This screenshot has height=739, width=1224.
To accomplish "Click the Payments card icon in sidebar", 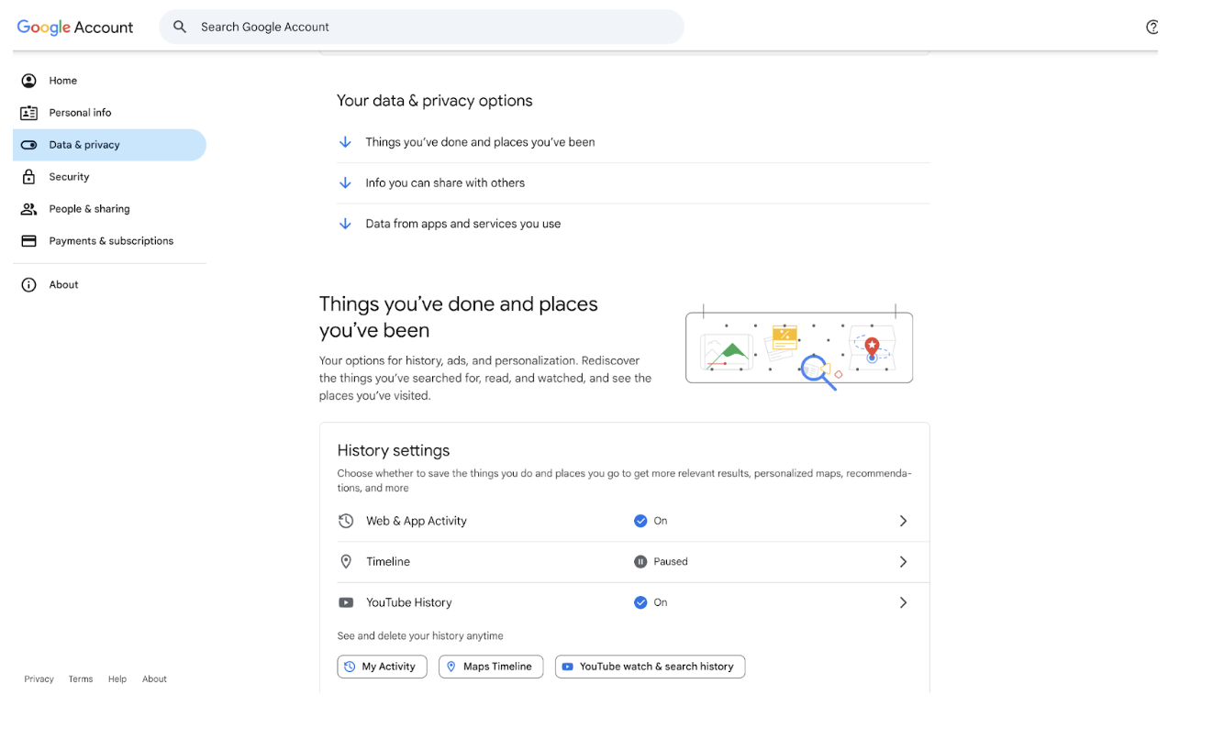I will pos(29,241).
